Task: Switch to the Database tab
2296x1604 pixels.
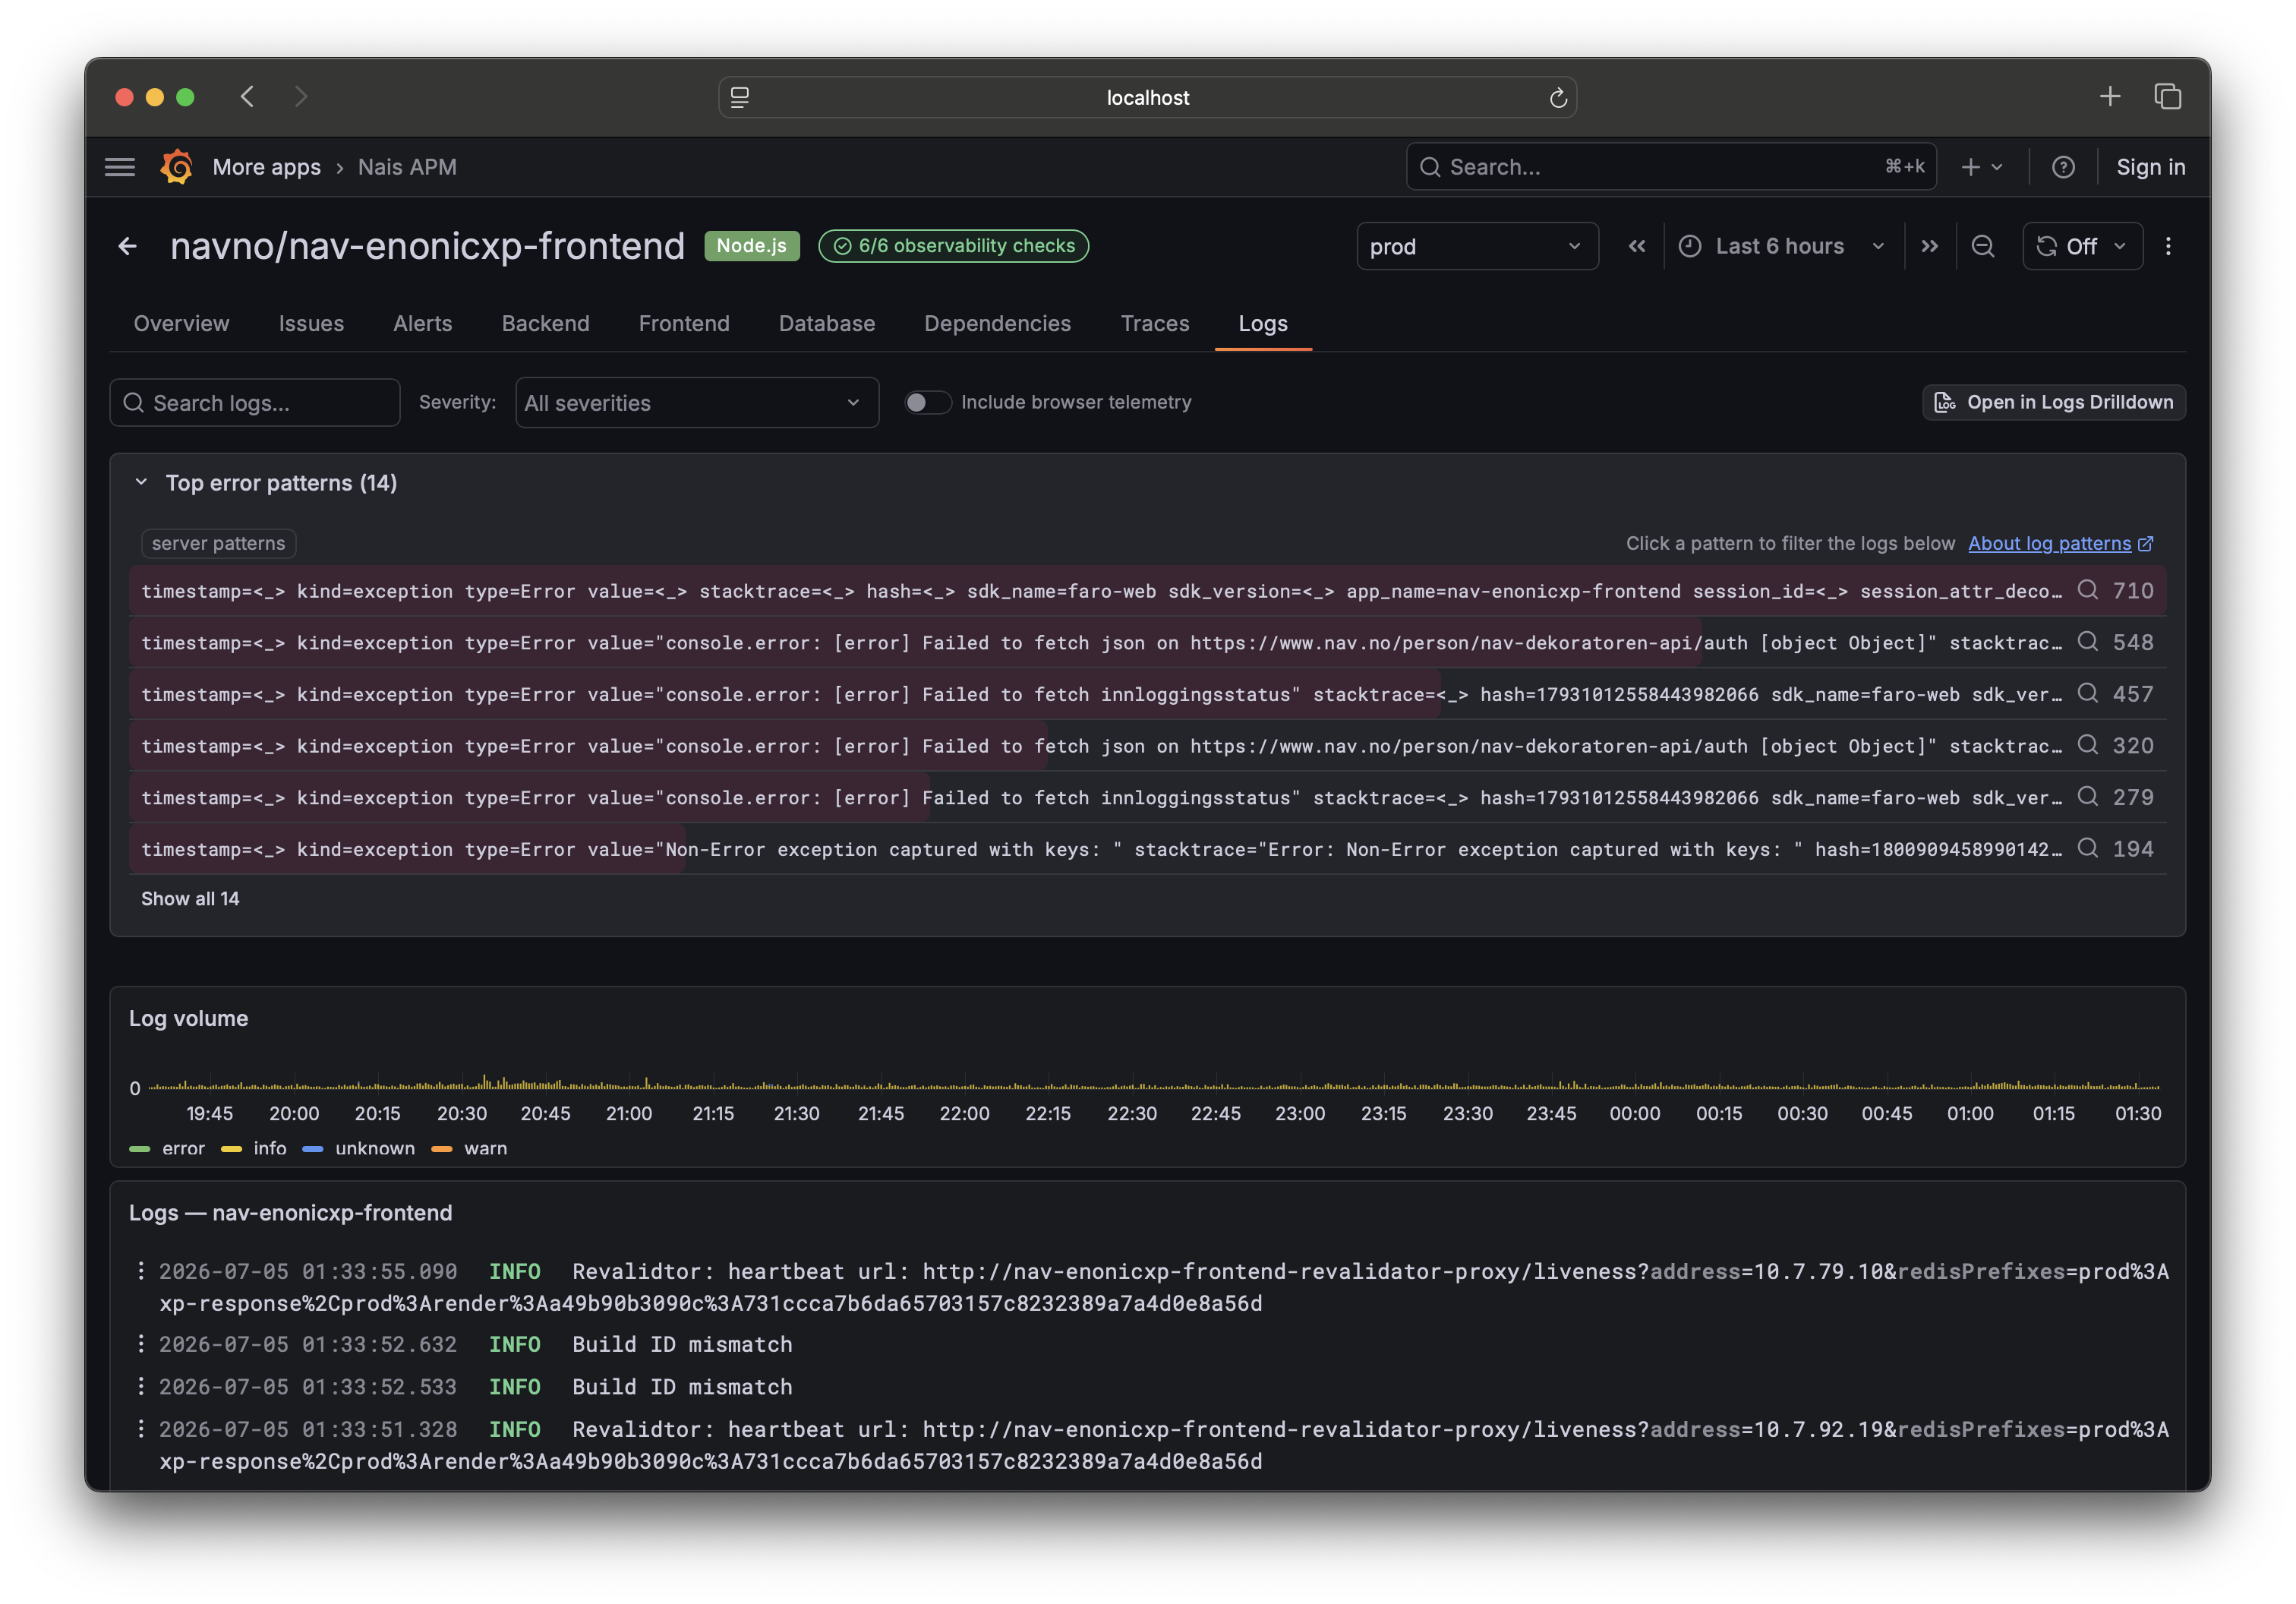Action: pos(827,323)
